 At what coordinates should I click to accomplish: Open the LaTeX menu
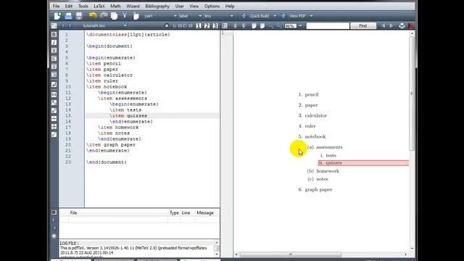pyautogui.click(x=99, y=6)
